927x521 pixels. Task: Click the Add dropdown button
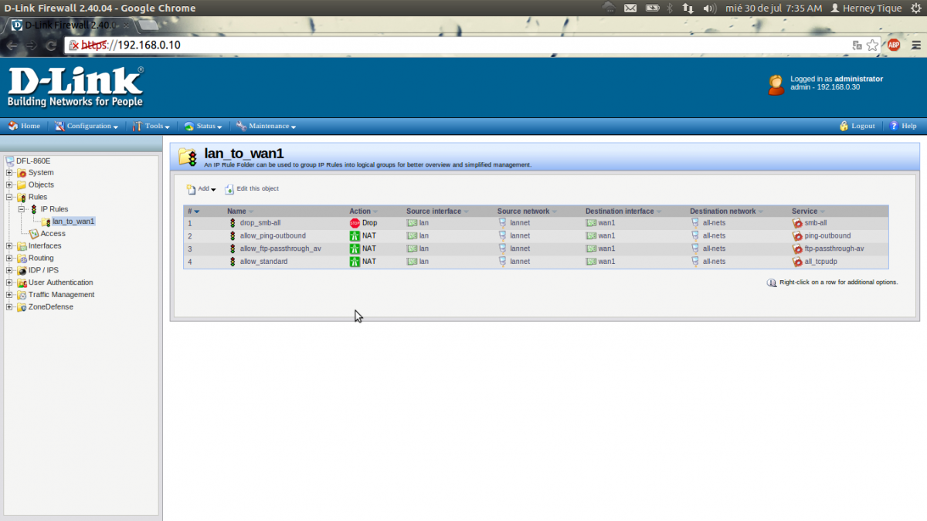tap(201, 189)
